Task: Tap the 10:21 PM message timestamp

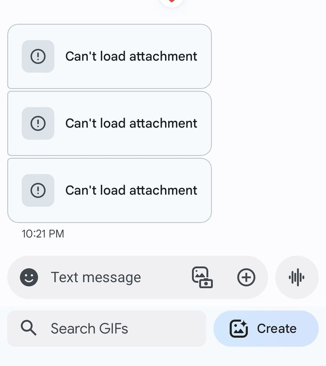Action: (43, 234)
